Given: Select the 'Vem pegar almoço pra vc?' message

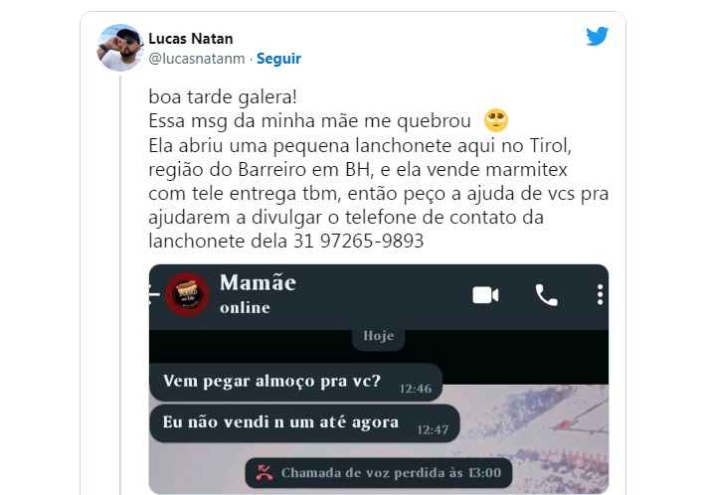Looking at the screenshot, I should [x=295, y=382].
